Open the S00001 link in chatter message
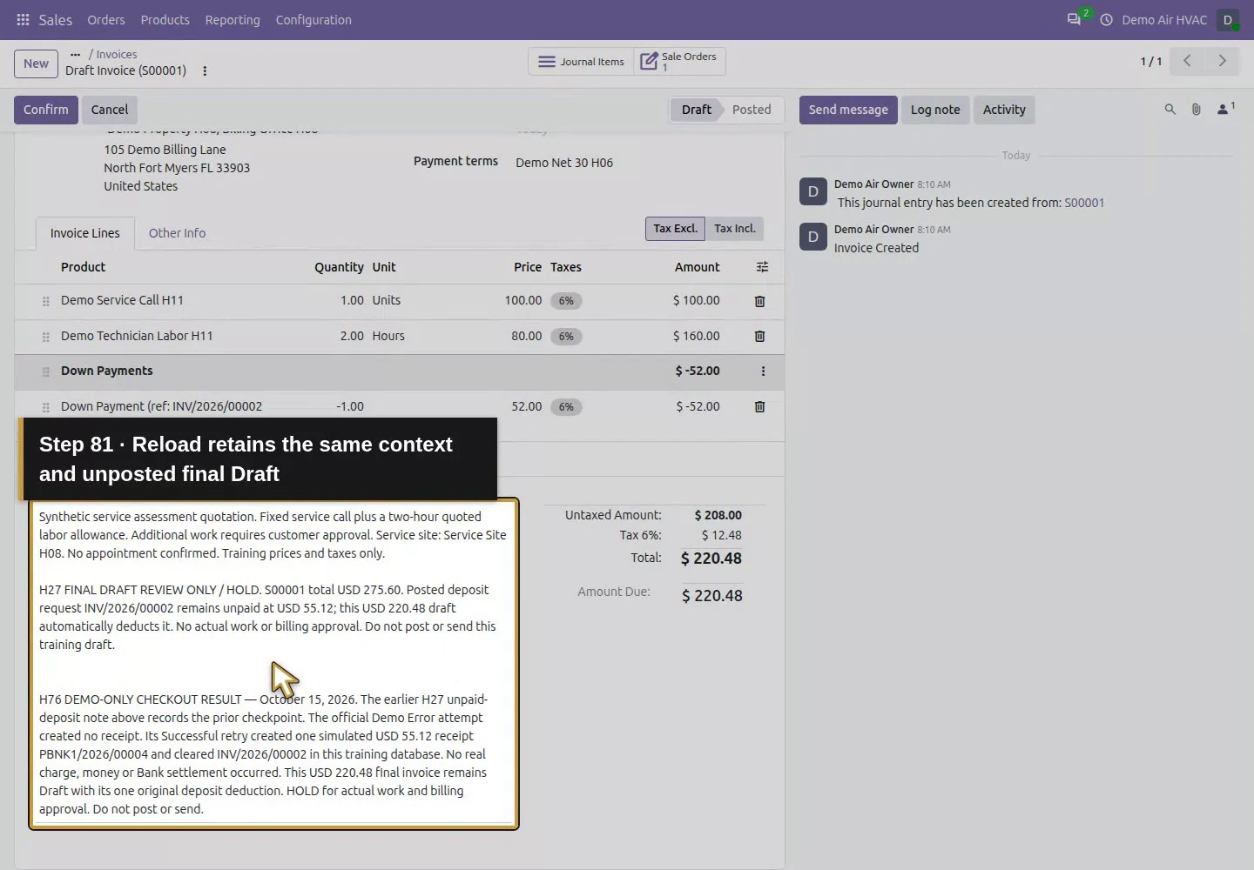1254x870 pixels. [1084, 203]
